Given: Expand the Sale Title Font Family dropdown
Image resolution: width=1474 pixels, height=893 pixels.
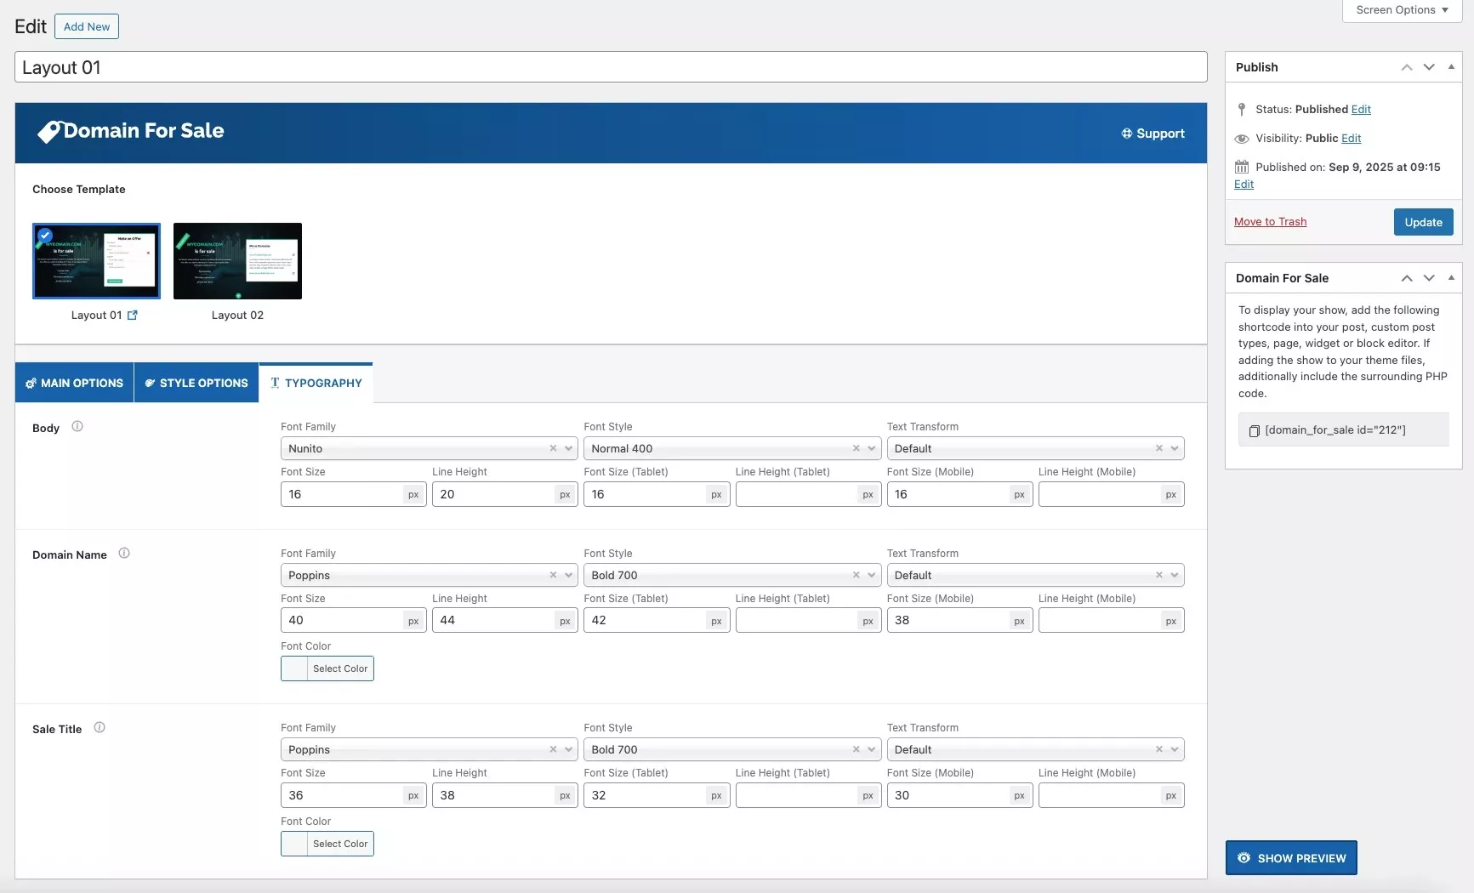Looking at the screenshot, I should 568,750.
